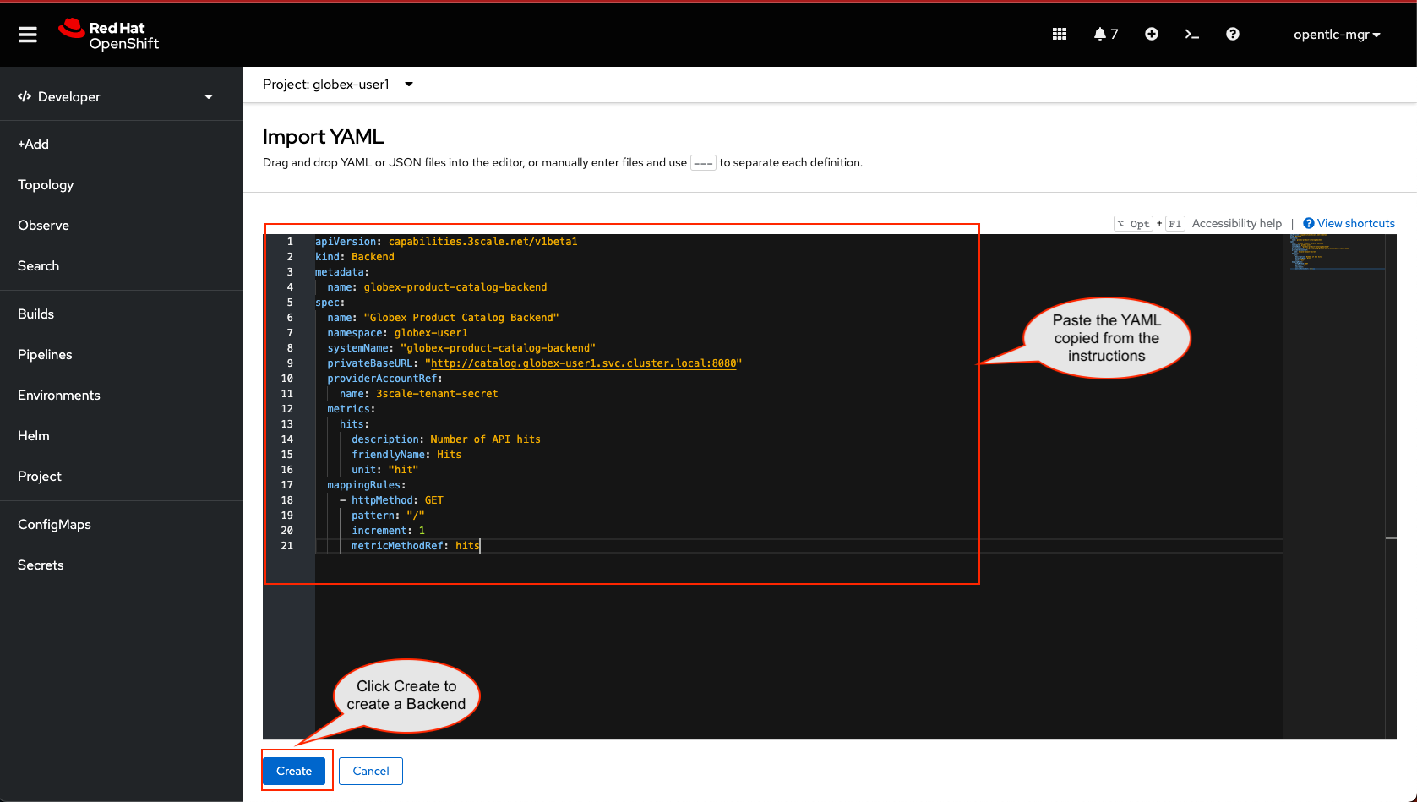Open the help question mark icon
The image size is (1417, 802).
tap(1233, 34)
